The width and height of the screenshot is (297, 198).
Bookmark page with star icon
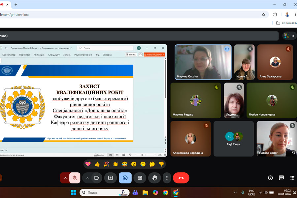coord(263,15)
